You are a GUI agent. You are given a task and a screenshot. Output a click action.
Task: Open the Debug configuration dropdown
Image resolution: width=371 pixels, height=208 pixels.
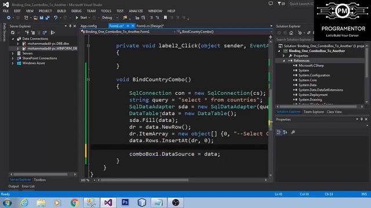(110, 18)
